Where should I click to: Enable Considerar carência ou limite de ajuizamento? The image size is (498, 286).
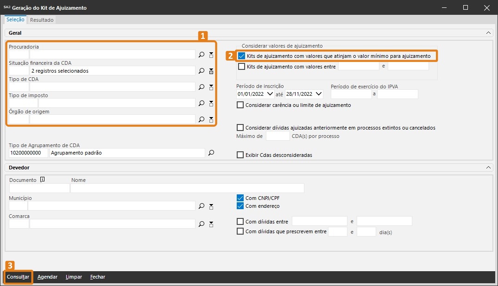(x=240, y=105)
